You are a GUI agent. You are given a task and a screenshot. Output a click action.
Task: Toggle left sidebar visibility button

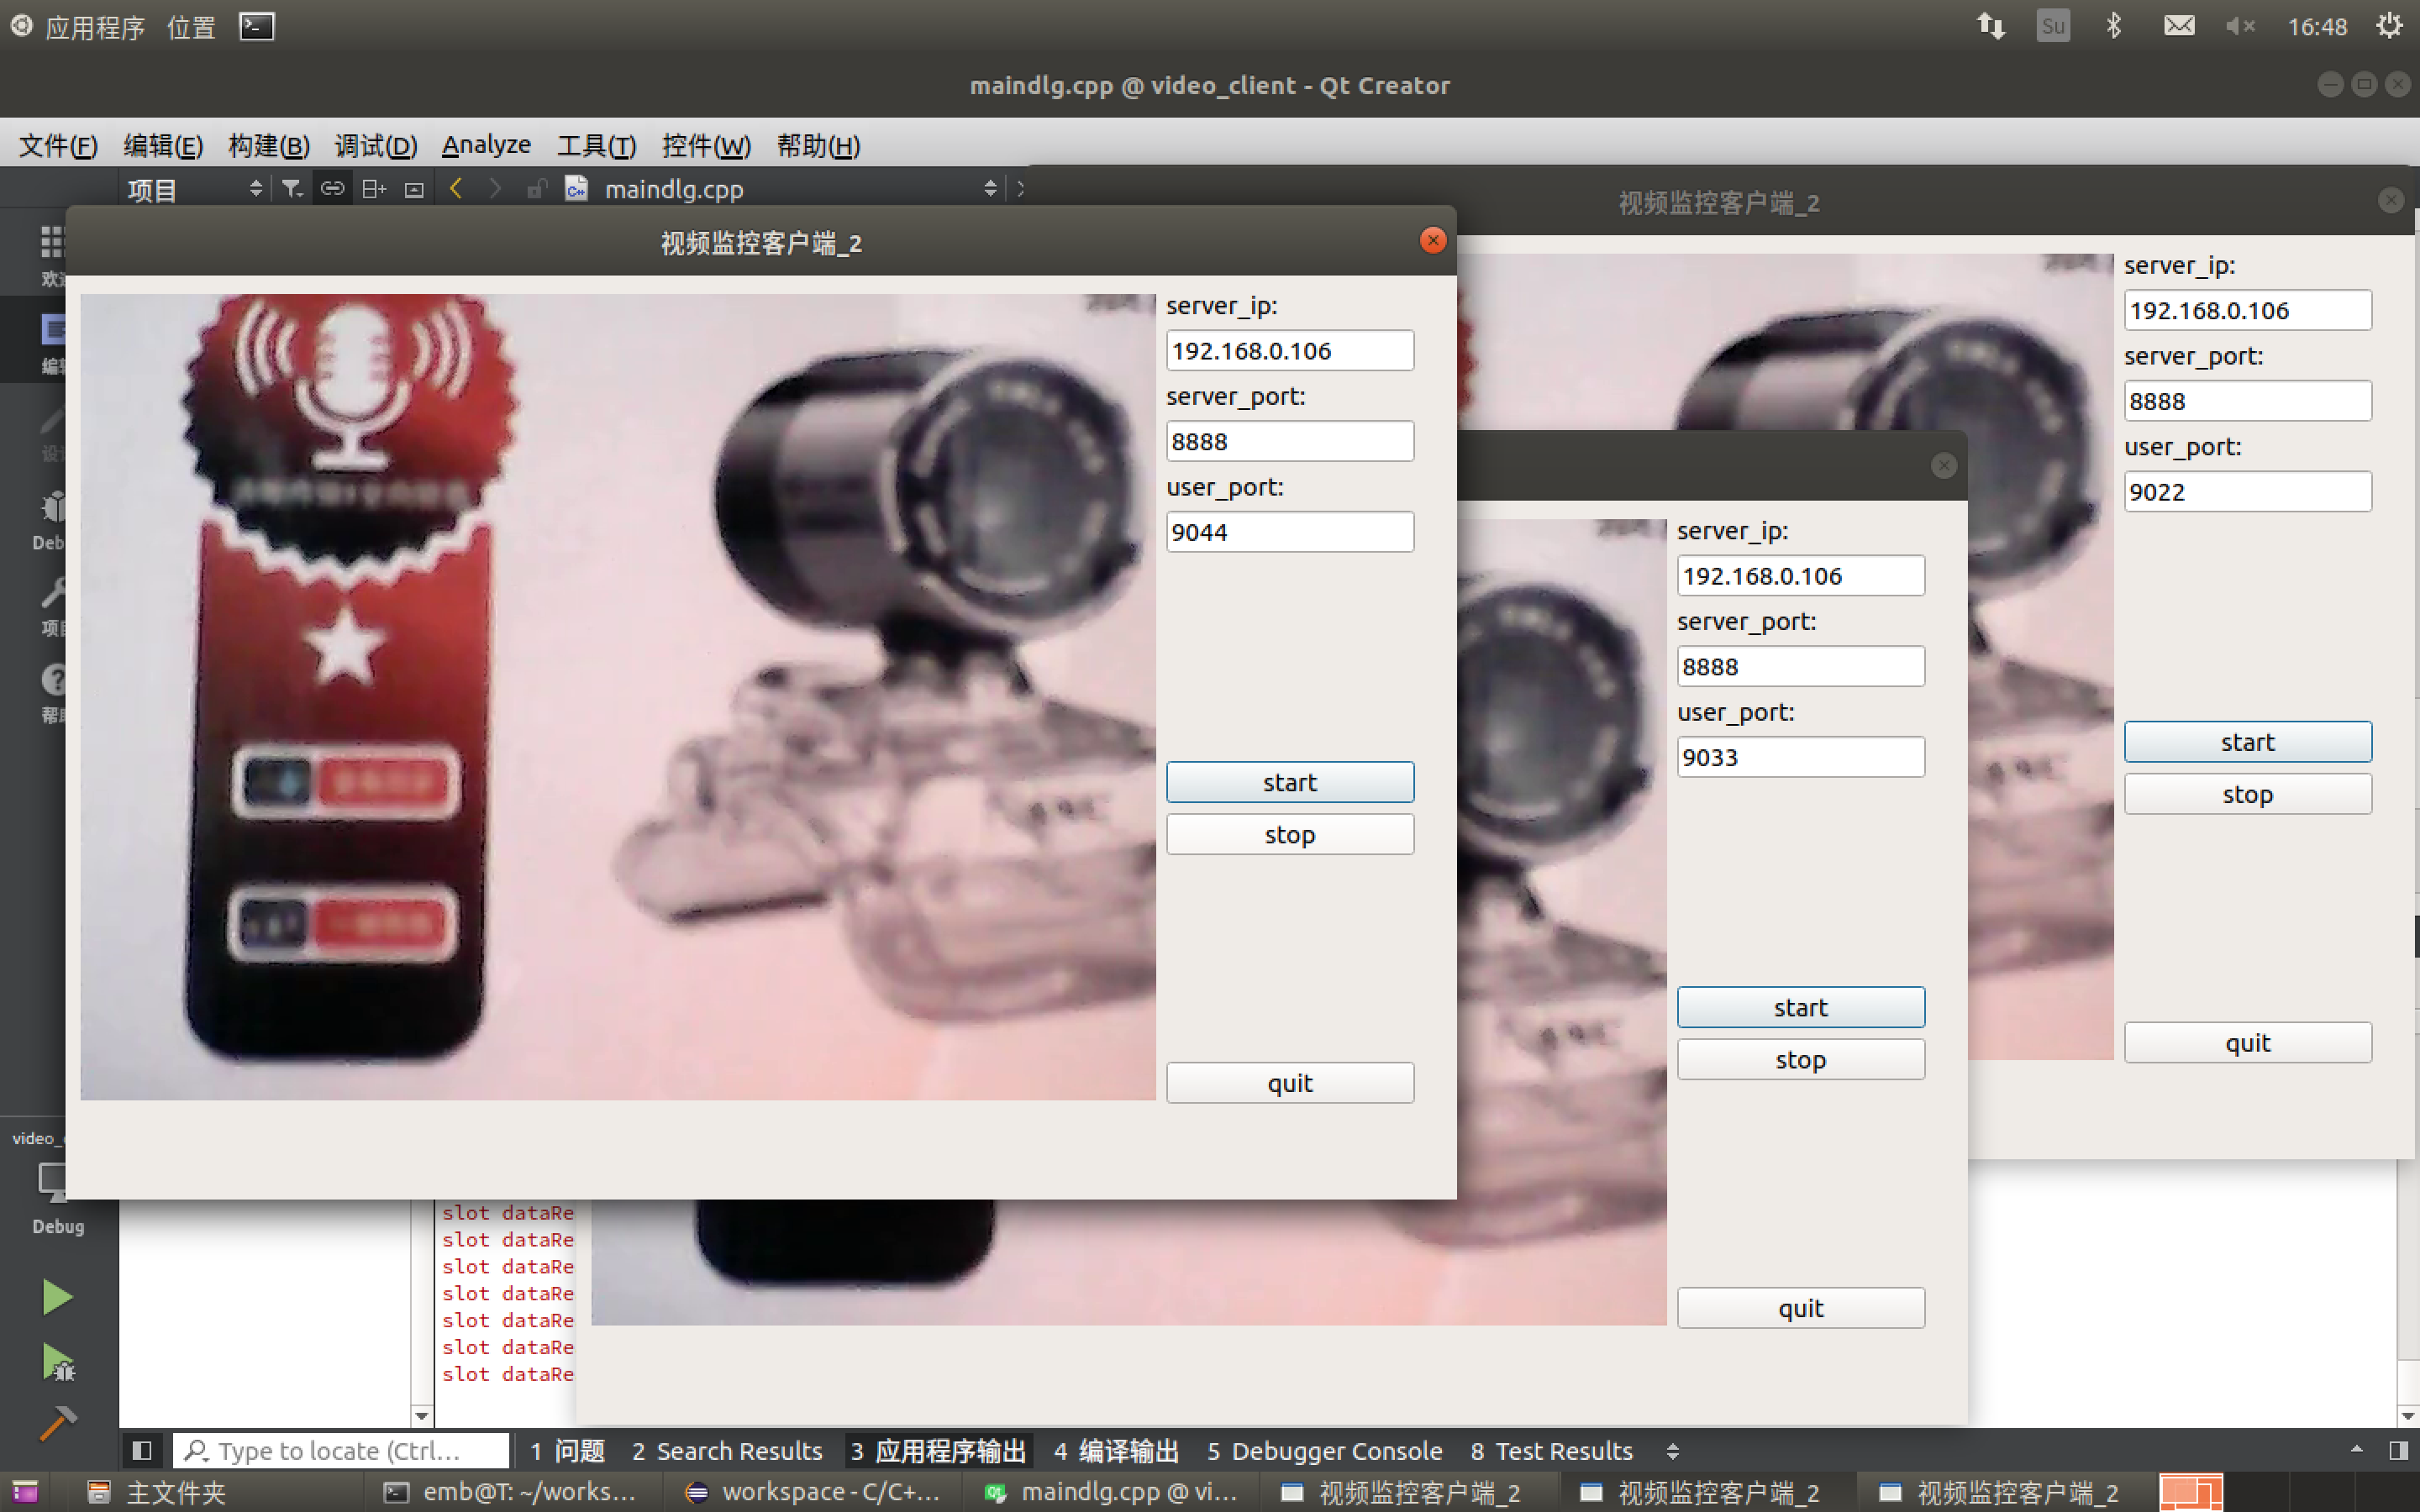[142, 1450]
